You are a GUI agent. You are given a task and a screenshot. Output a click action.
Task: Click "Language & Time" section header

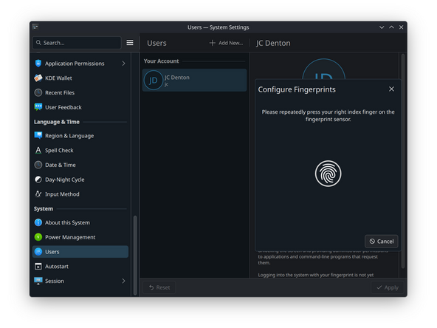click(x=57, y=122)
